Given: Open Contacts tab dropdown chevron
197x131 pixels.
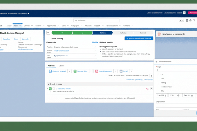Looking at the screenshot, I should 44,26.
